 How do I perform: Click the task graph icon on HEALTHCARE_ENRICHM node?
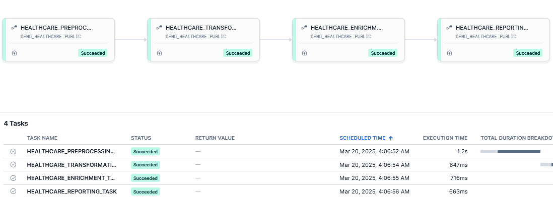click(304, 27)
